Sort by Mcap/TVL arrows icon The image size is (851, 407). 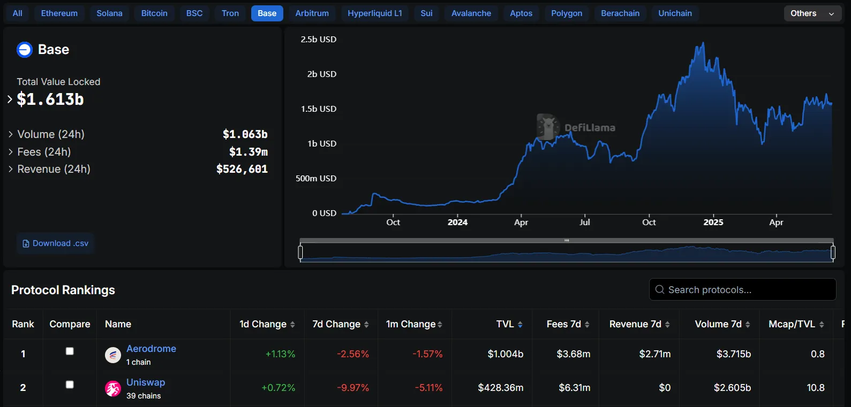[822, 325]
